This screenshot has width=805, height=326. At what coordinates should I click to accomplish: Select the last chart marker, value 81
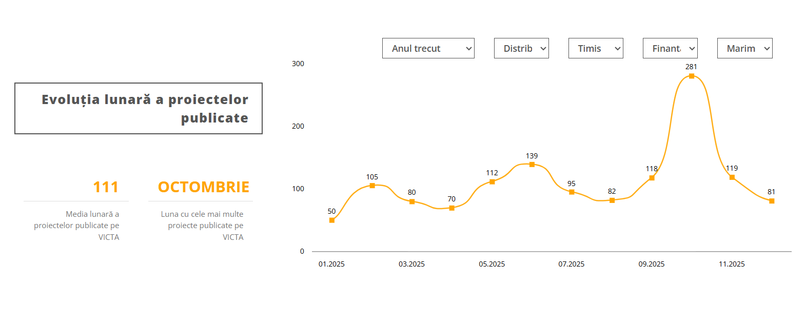(x=772, y=201)
